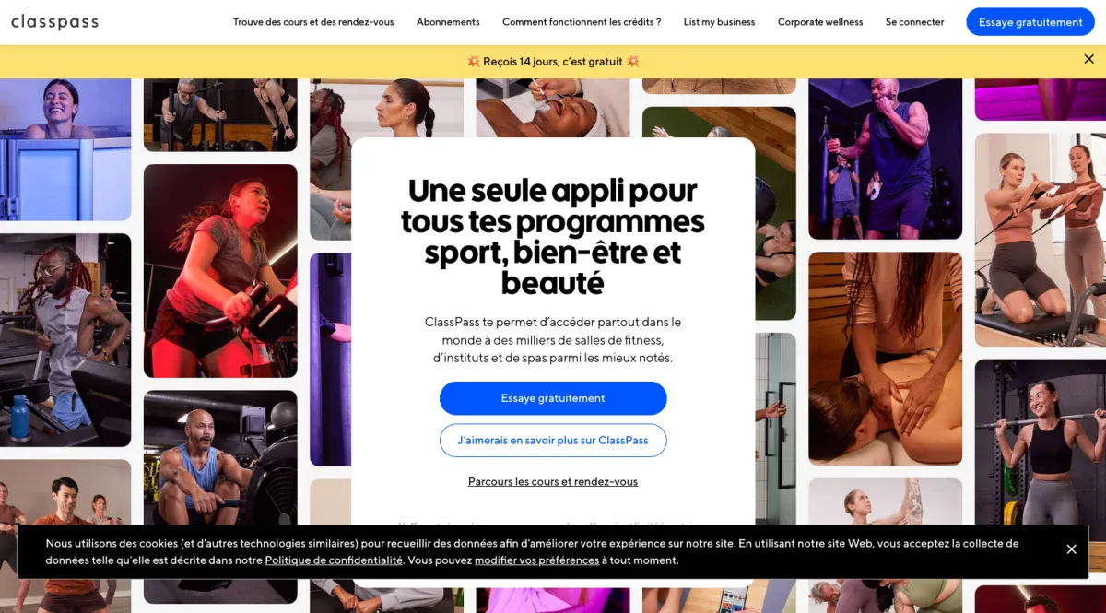Image resolution: width=1106 pixels, height=613 pixels.
Task: Click the ClassPass logo
Action: click(54, 22)
